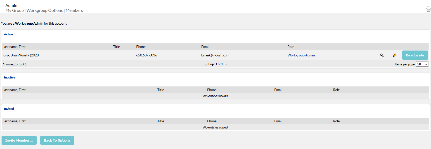
Task: Sort Active table by Last name, First
Action: [14, 47]
